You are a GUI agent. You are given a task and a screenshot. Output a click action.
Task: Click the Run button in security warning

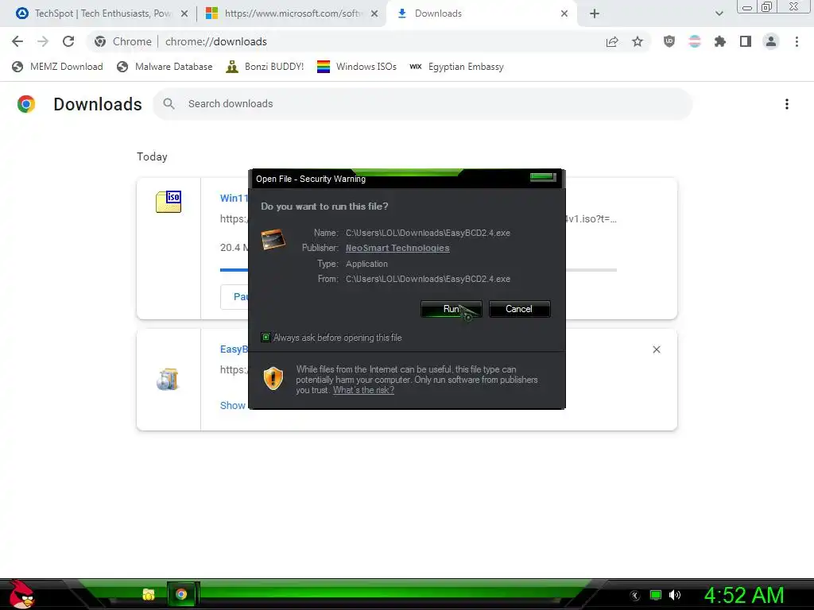[452, 309]
